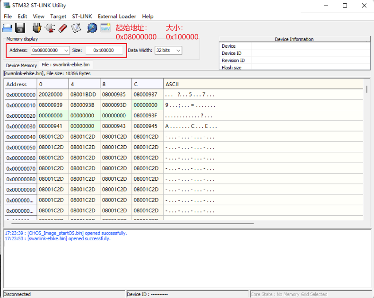Select the File : swanlink-ebike.bin tab

(66, 64)
